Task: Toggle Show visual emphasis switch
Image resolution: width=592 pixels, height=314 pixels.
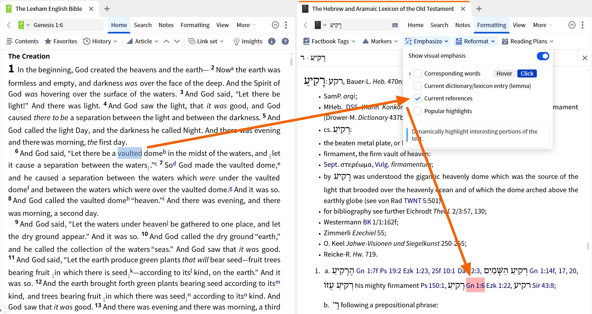Action: [x=543, y=56]
